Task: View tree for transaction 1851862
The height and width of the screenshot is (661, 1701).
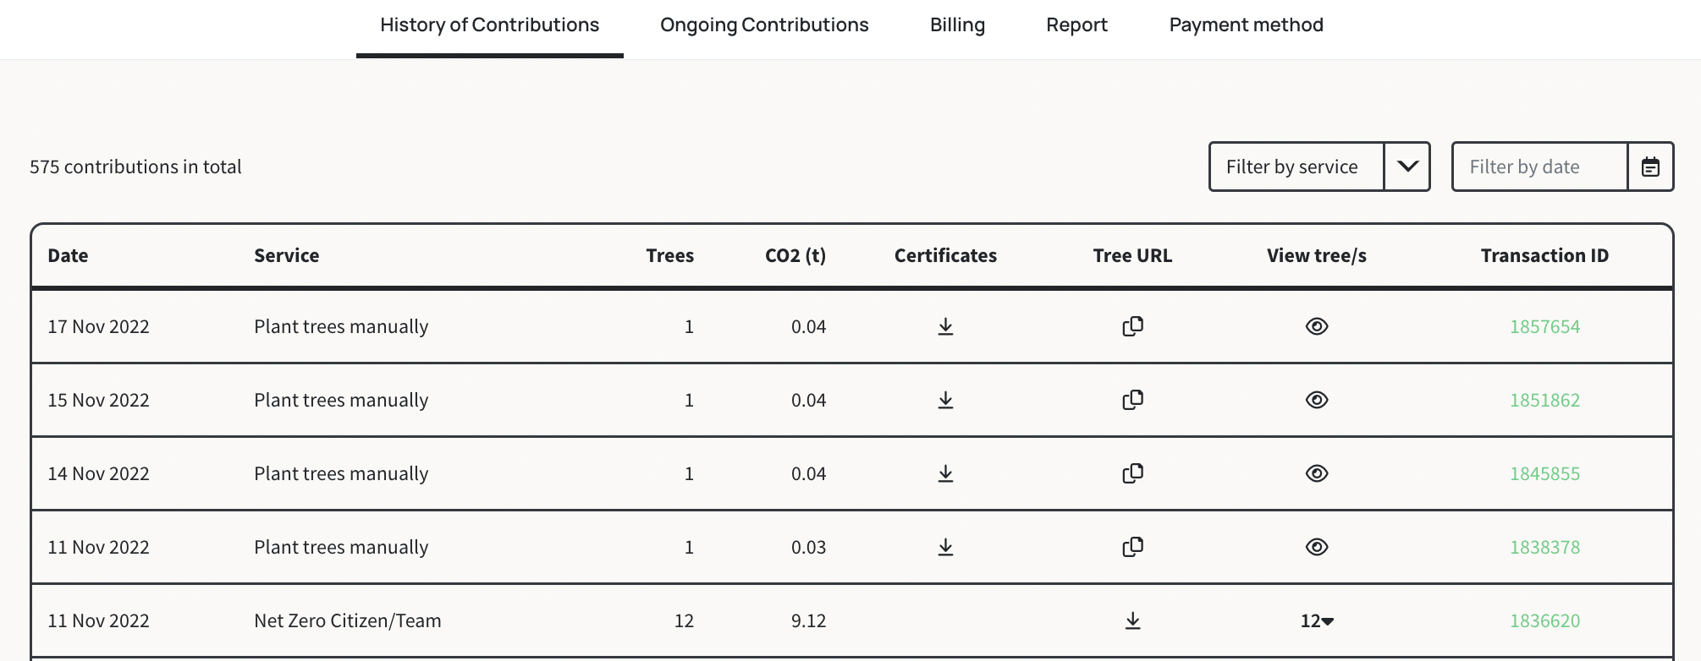Action: (1317, 400)
